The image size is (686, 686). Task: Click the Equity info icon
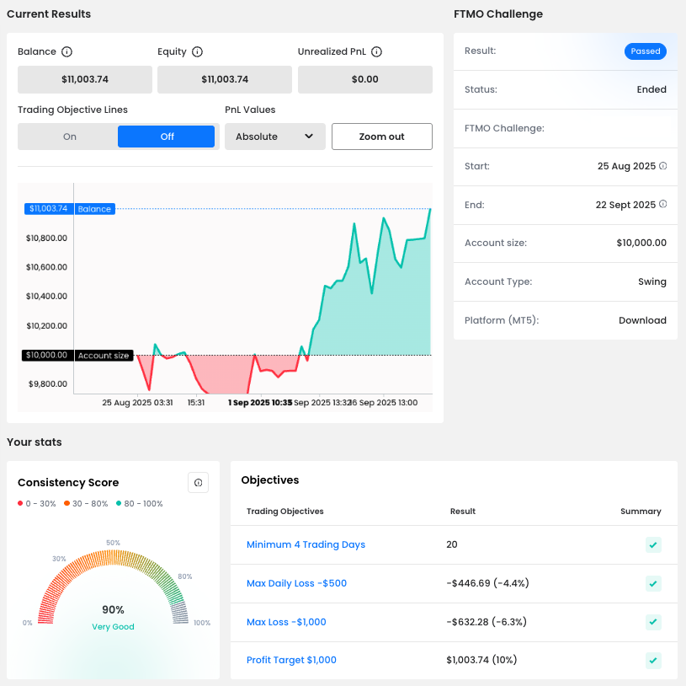[x=197, y=52]
